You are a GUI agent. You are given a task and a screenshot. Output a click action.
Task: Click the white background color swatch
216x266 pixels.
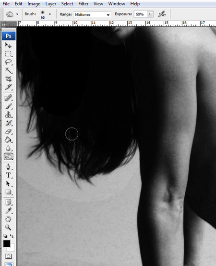12,248
